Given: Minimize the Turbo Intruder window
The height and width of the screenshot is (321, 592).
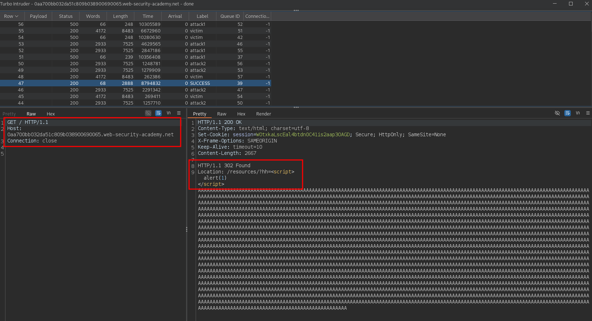Looking at the screenshot, I should 555,4.
